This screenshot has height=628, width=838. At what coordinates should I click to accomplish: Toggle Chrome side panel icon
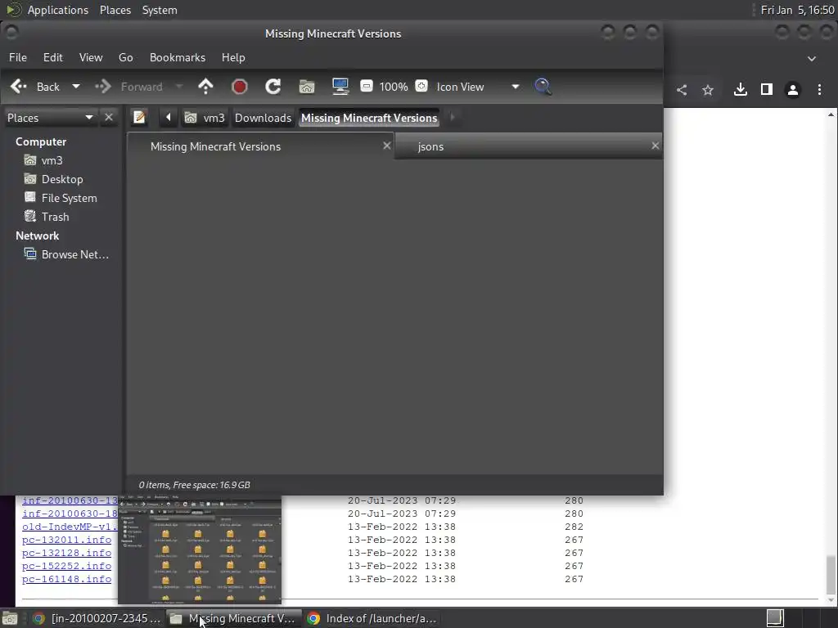click(x=766, y=90)
